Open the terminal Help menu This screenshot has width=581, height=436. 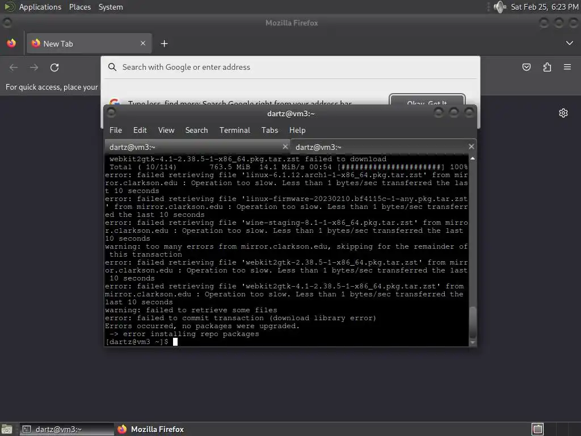point(297,130)
